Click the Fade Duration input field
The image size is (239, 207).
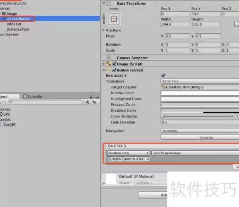click(200, 122)
